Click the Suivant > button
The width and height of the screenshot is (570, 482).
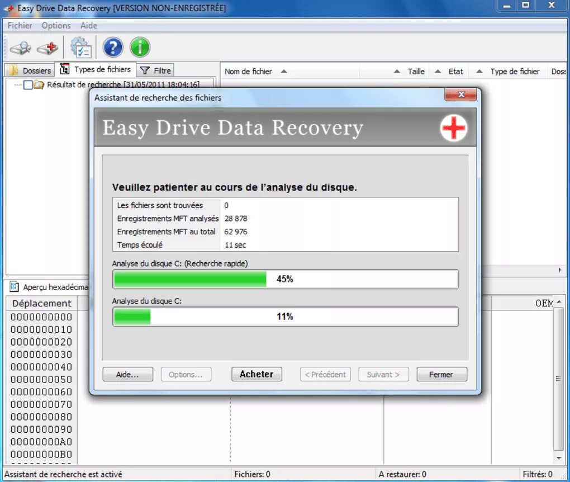[x=383, y=374]
